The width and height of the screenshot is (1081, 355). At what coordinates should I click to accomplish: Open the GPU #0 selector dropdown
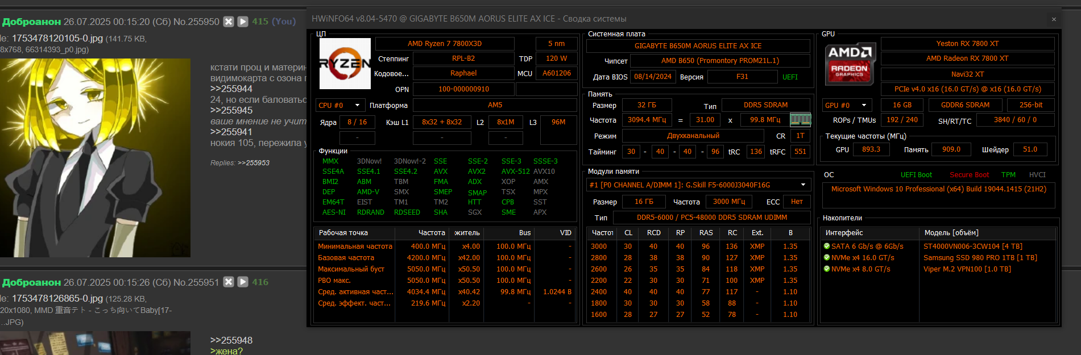click(847, 106)
